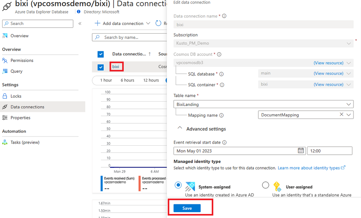
Task: Open Properties in the sidebar
Action: [20, 118]
